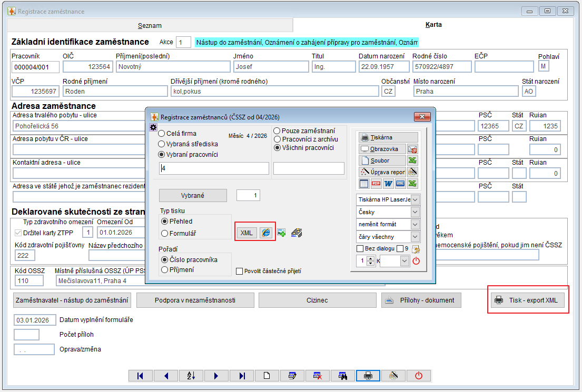The width and height of the screenshot is (582, 392).
Task: Choose Formulář as print type
Action: click(x=165, y=233)
